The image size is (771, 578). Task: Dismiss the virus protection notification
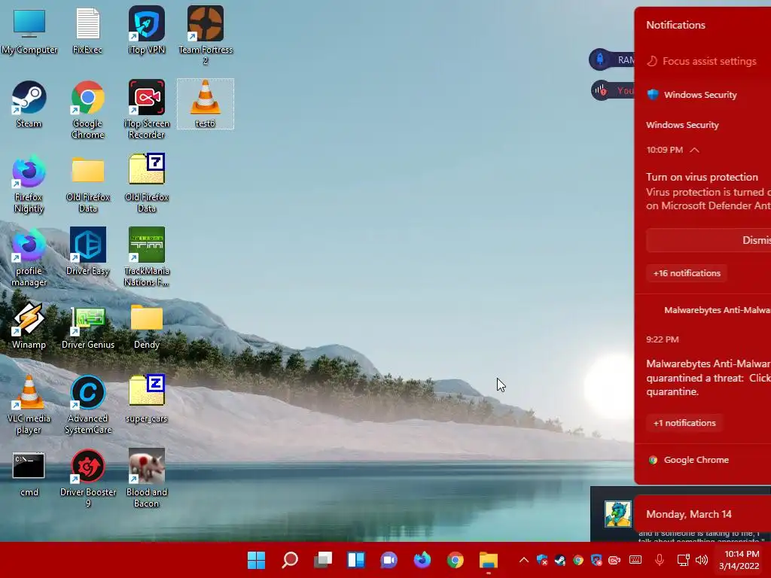click(709, 240)
